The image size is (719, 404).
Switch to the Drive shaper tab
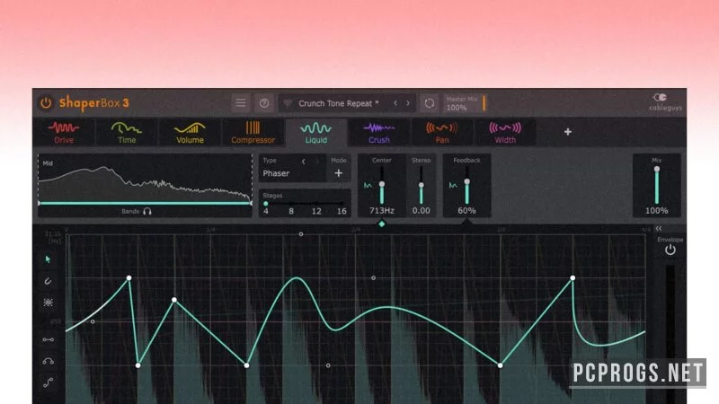pyautogui.click(x=64, y=132)
